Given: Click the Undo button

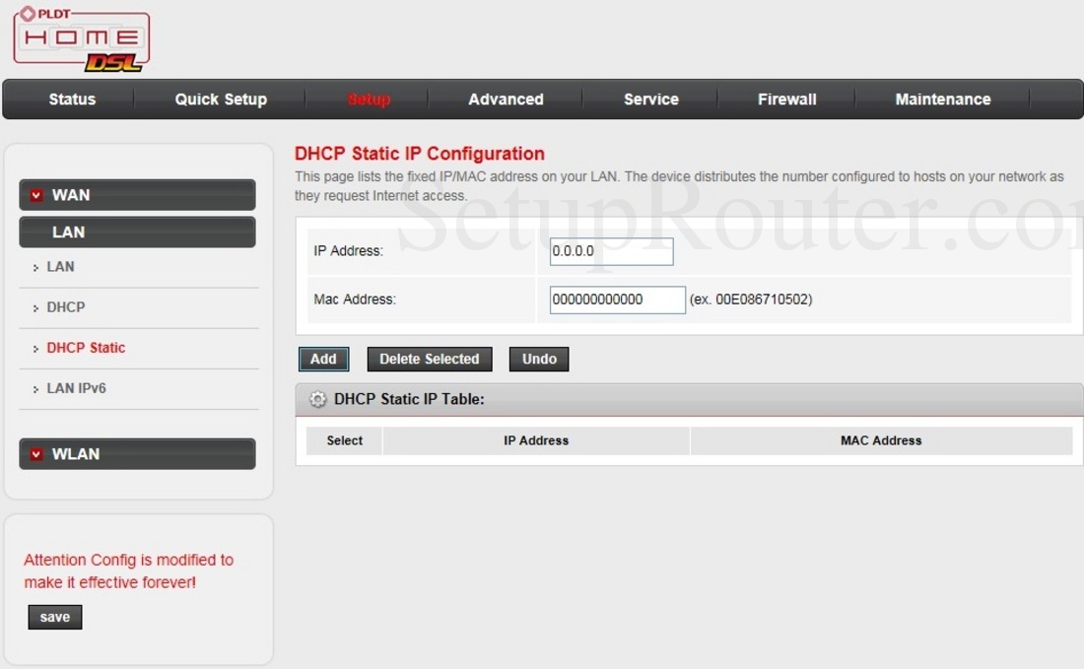Looking at the screenshot, I should (x=538, y=359).
